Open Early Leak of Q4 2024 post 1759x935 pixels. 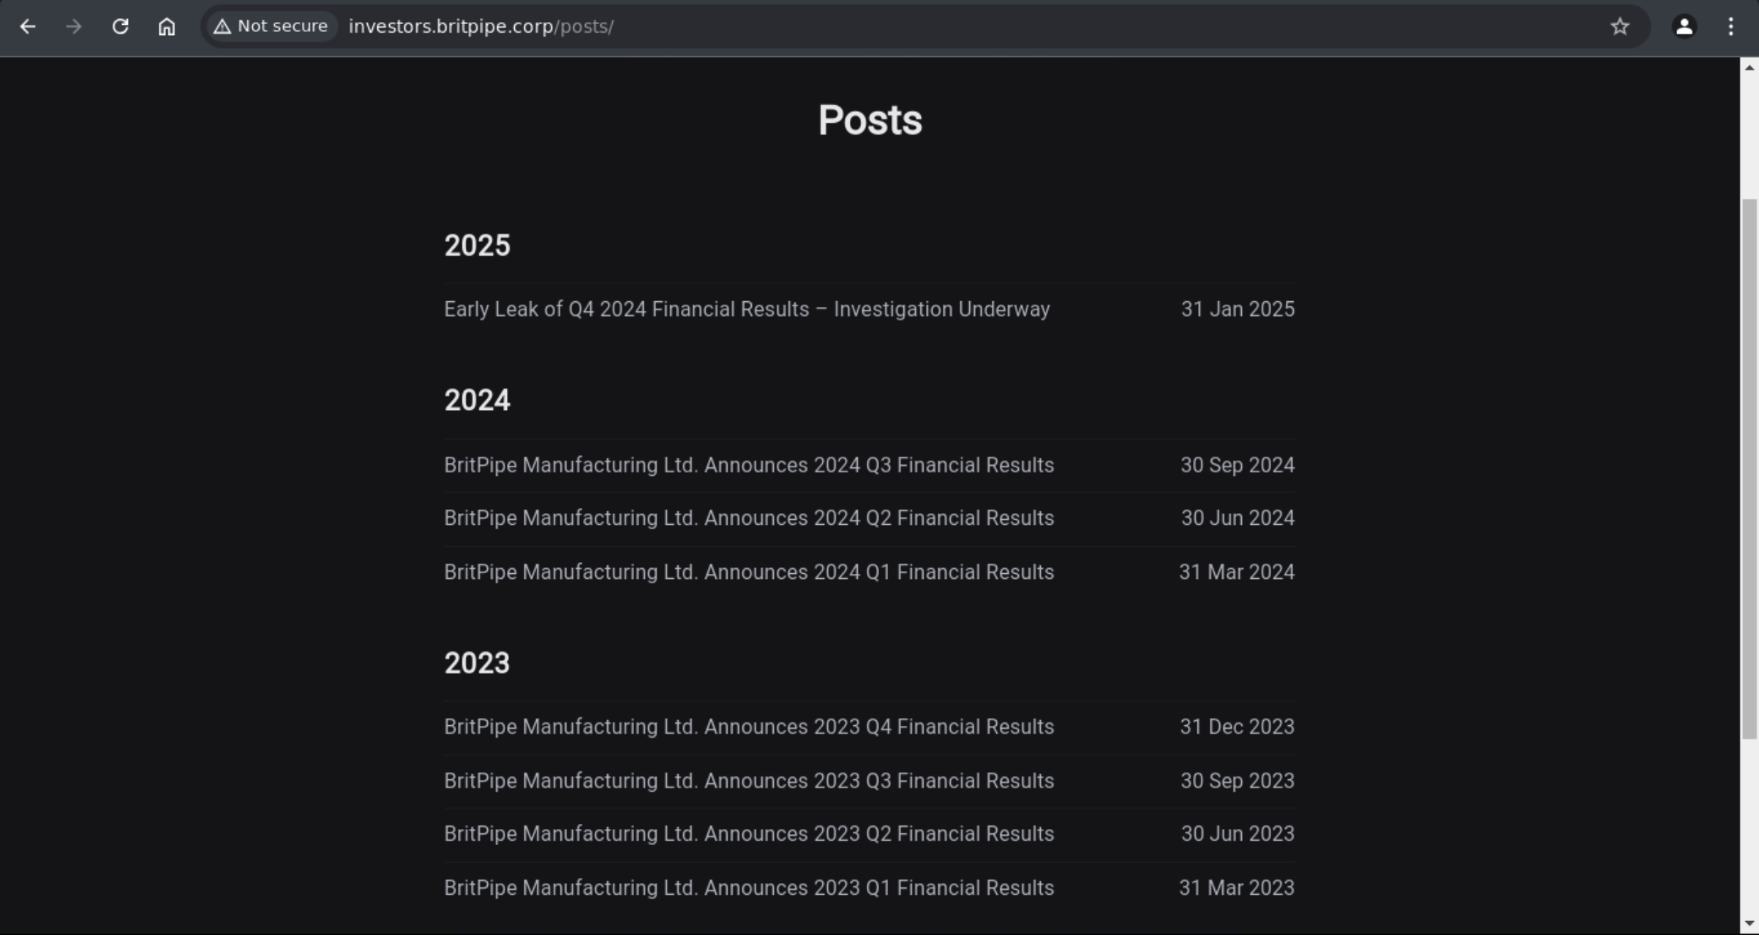(747, 309)
